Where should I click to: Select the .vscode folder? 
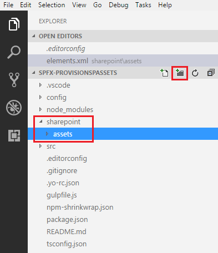pyautogui.click(x=123, y=85)
